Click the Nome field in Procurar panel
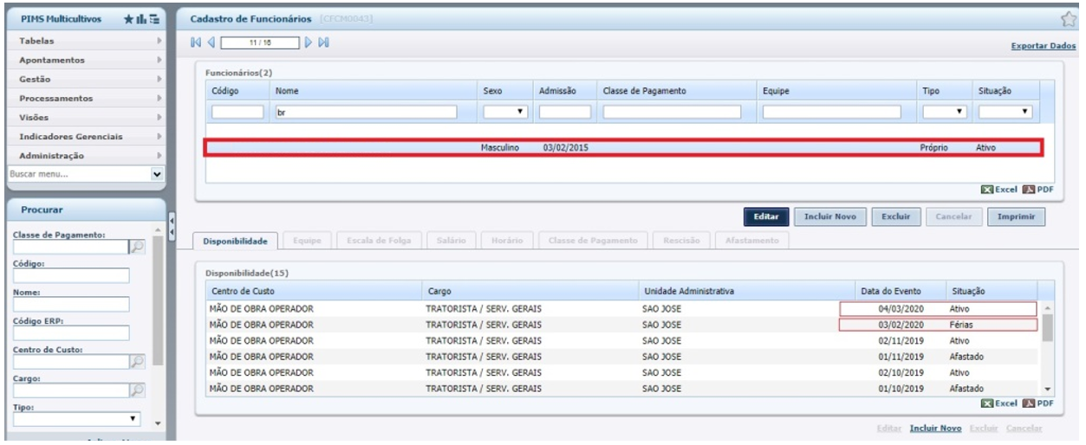1086x445 pixels. [71, 305]
